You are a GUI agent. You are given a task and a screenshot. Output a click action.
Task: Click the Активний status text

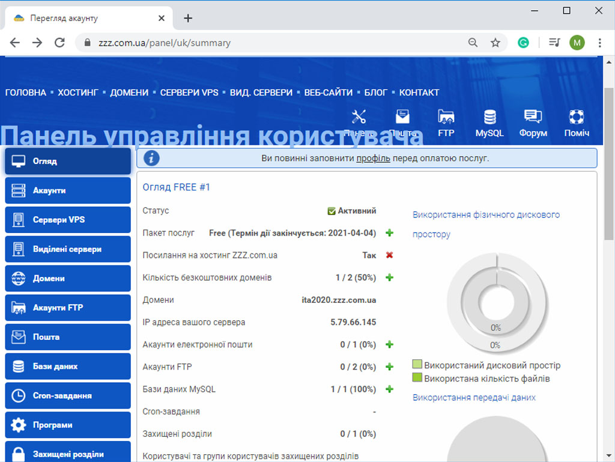coord(357,211)
